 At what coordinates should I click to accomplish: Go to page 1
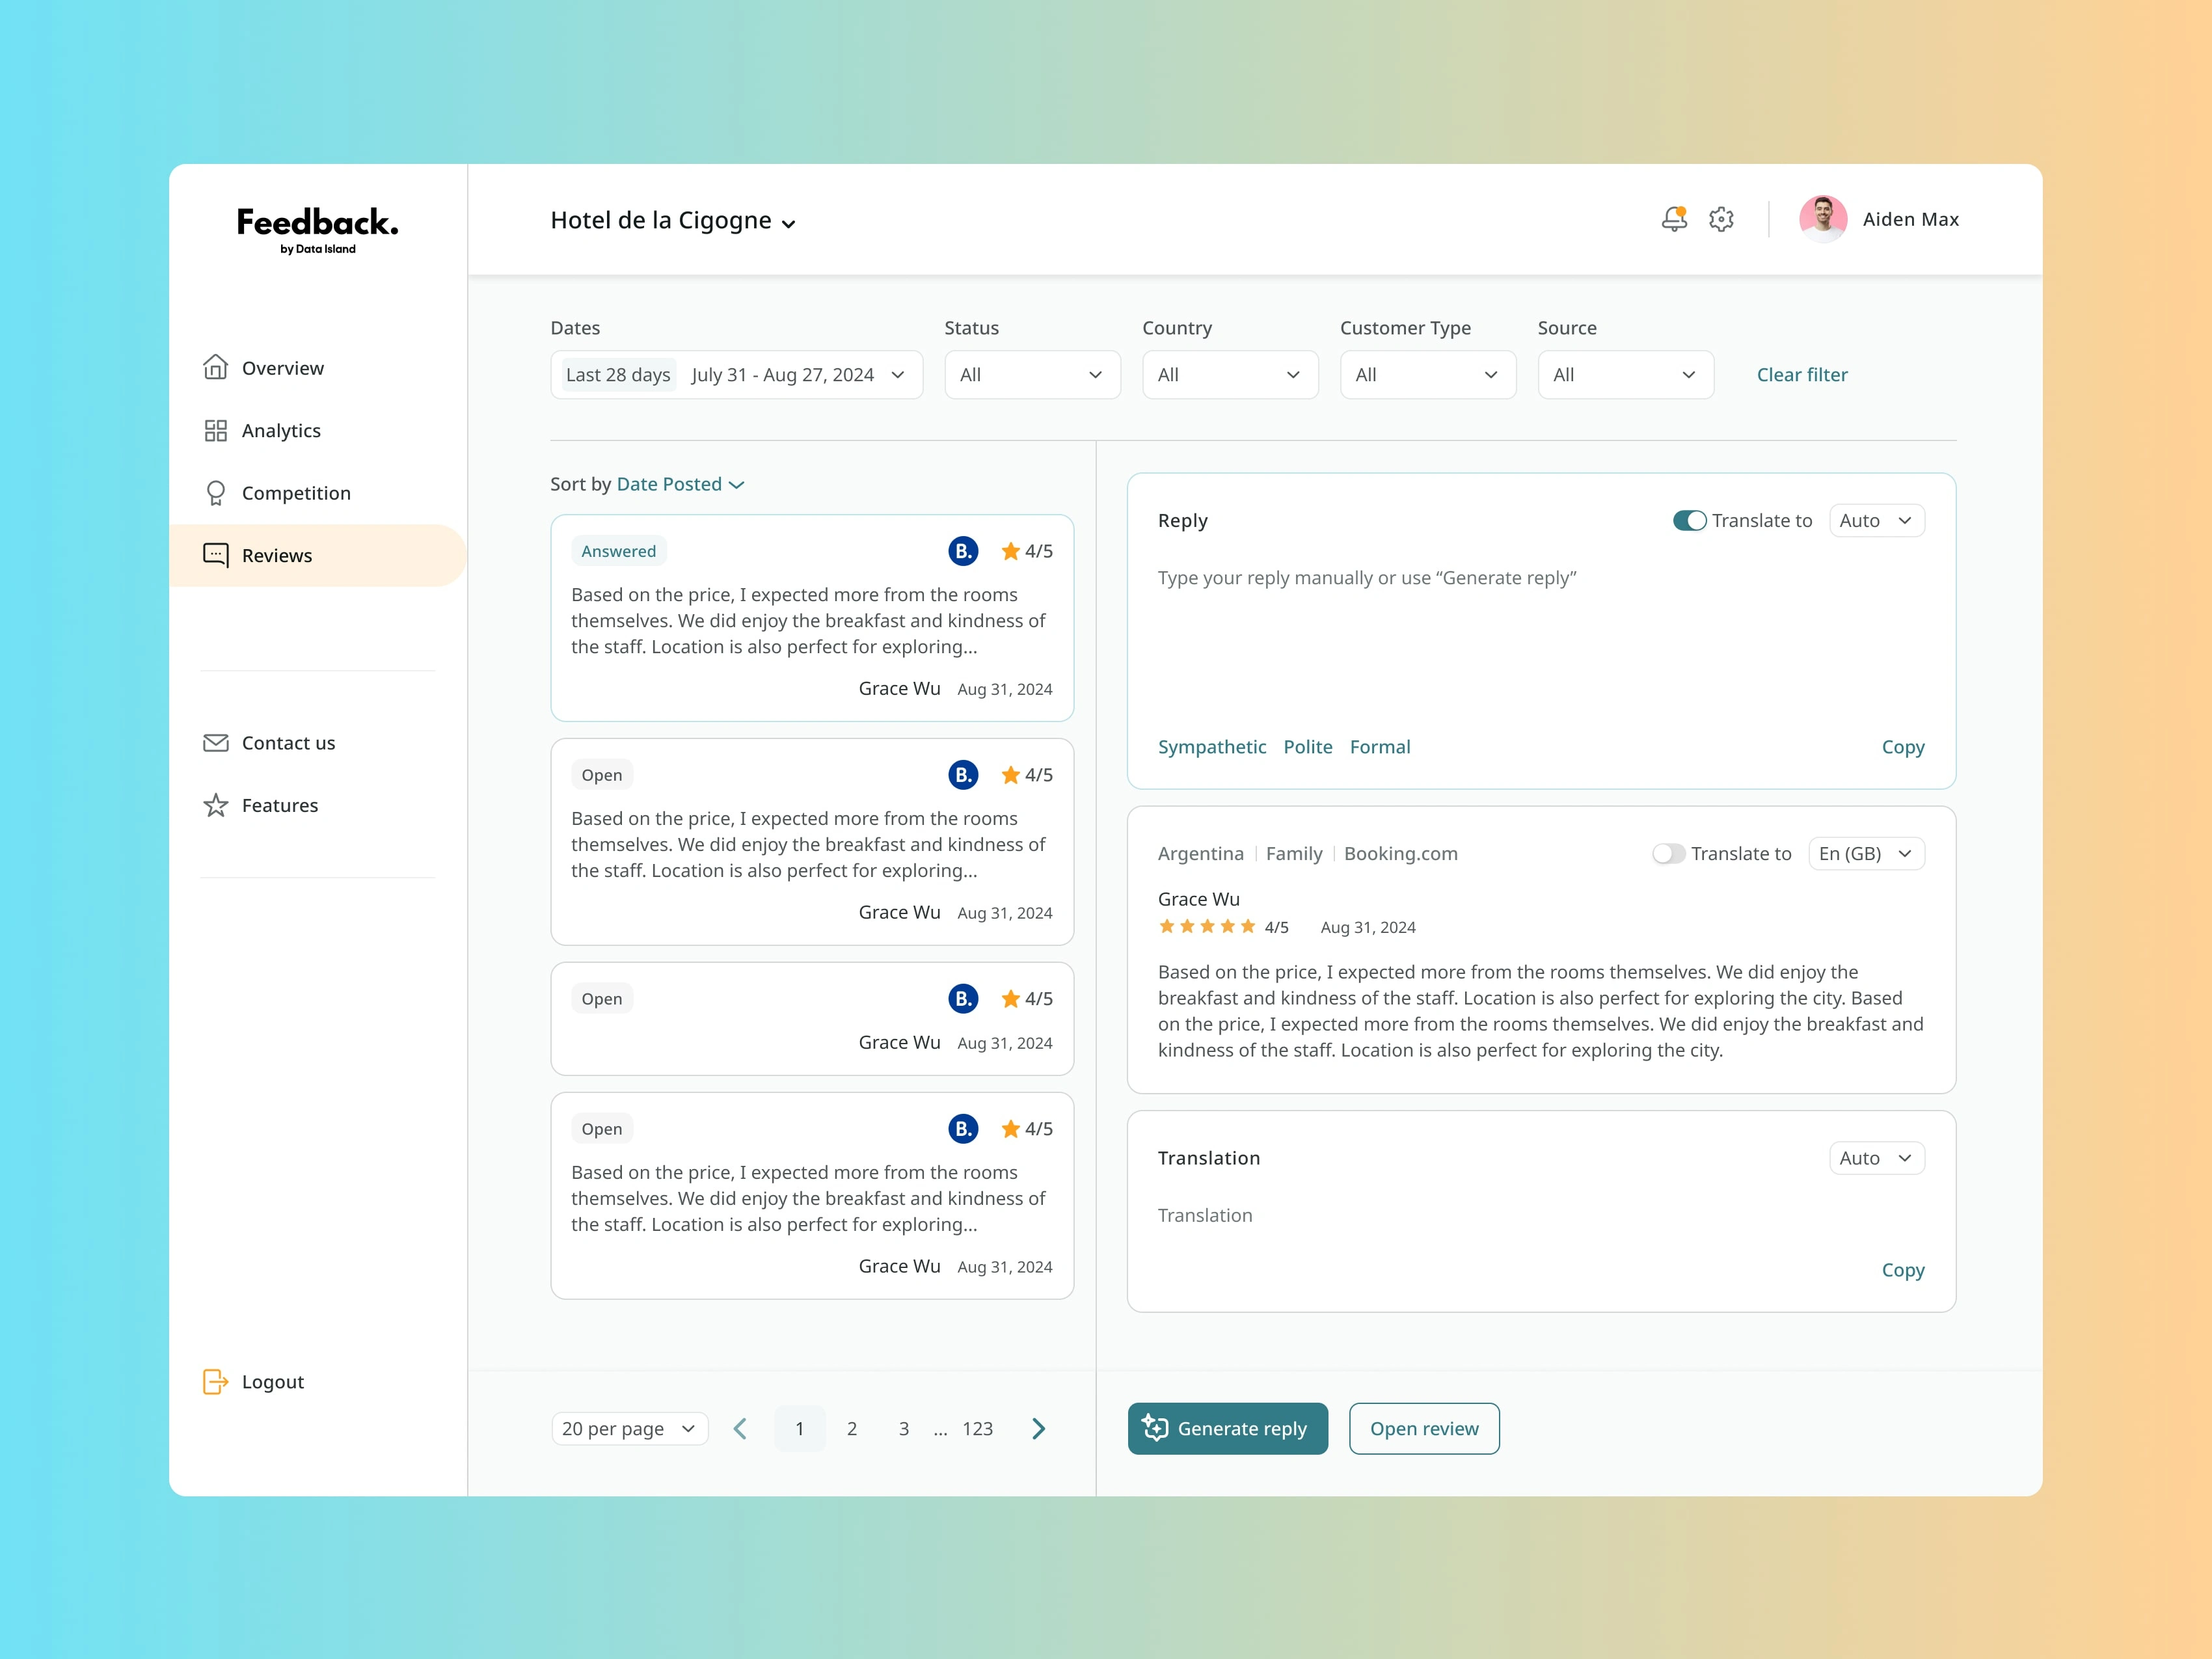tap(800, 1428)
